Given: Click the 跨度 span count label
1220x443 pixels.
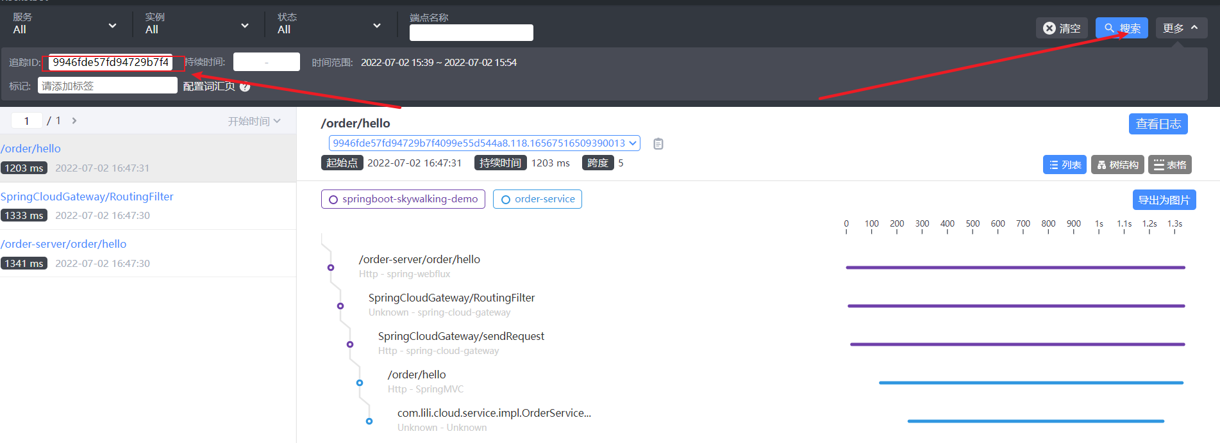Looking at the screenshot, I should pos(597,163).
